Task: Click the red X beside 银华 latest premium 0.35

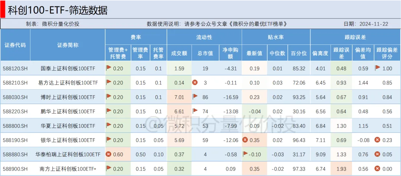Action: point(245,140)
